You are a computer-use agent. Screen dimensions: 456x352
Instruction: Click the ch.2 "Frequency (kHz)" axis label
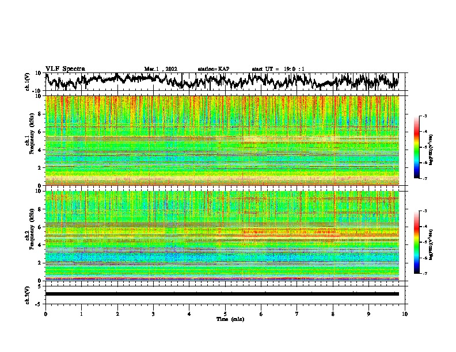click(x=32, y=229)
